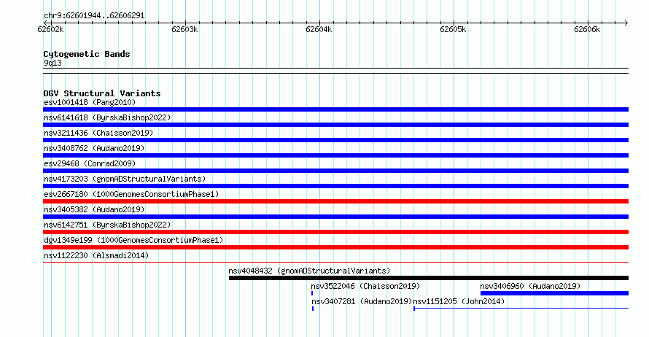Viewport: 649px width, 337px height.
Task: Click the right arrowhead of the ruler
Action: [x=626, y=23]
